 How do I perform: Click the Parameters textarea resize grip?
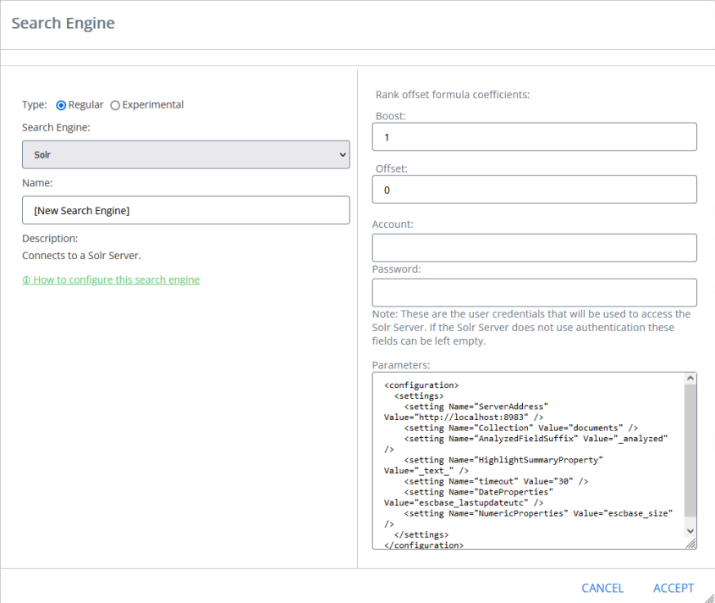[x=691, y=543]
